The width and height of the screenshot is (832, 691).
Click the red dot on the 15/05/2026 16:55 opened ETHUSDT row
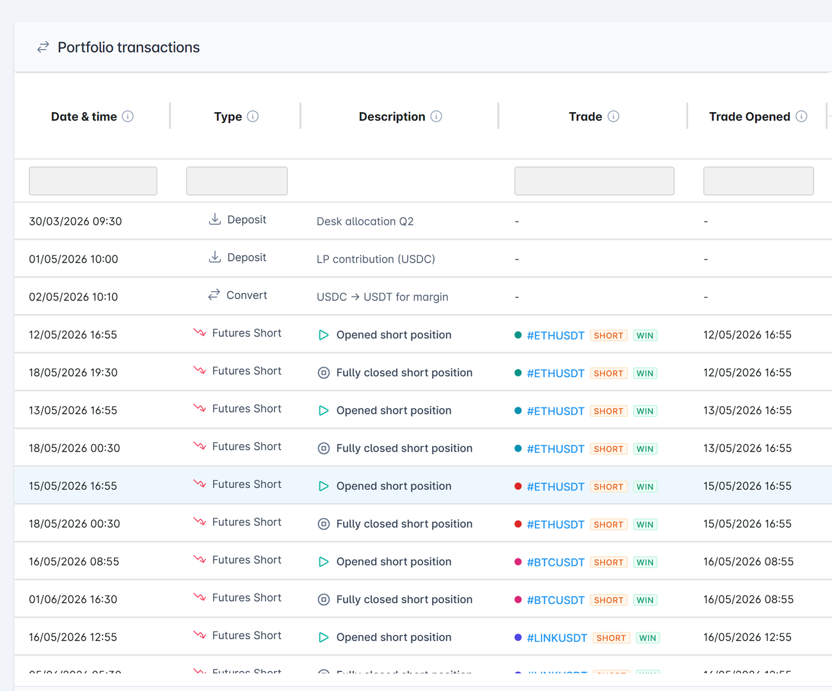tap(518, 486)
